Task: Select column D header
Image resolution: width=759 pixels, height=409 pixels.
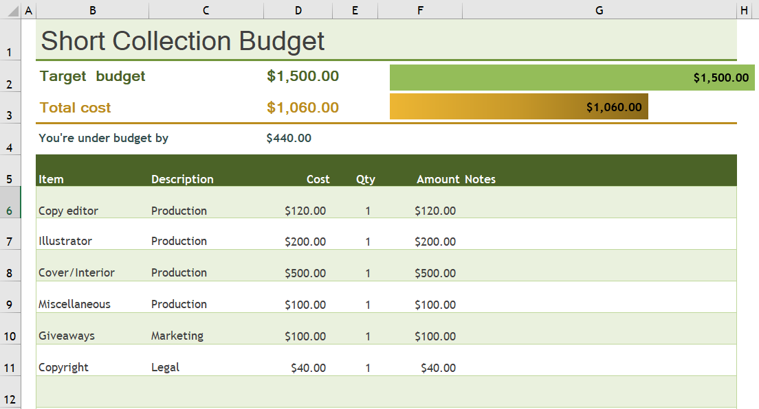Action: click(298, 10)
